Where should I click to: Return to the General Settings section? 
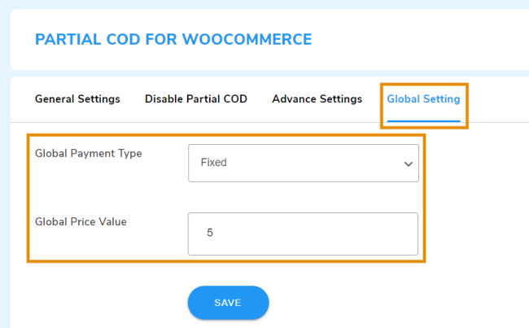tap(77, 99)
